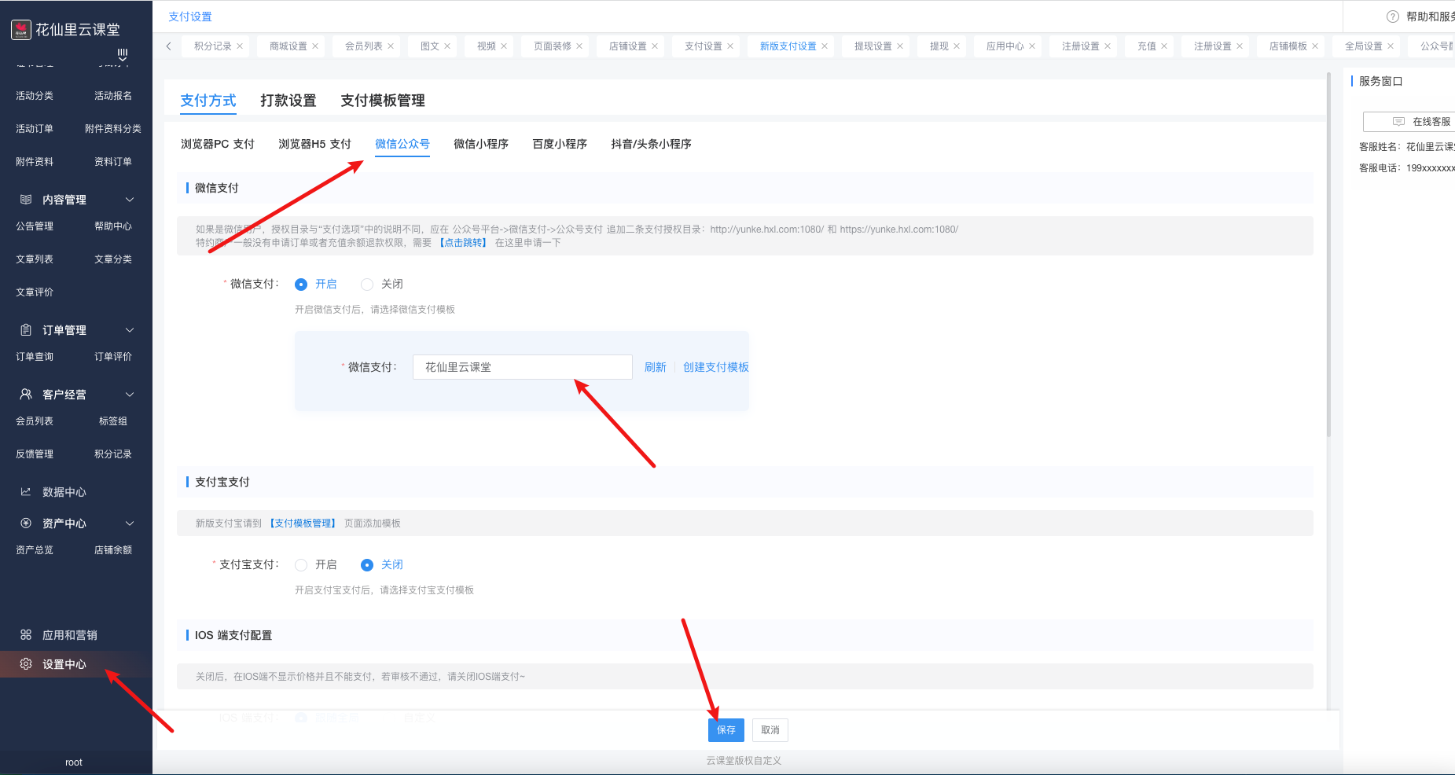Click the 刷新 link
This screenshot has height=775, width=1455.
[x=656, y=367]
